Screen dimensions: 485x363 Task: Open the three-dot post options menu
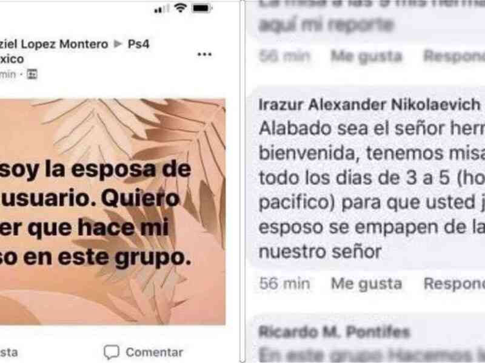click(x=204, y=54)
